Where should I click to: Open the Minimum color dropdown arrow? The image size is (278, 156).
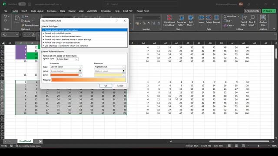pos(80,75)
